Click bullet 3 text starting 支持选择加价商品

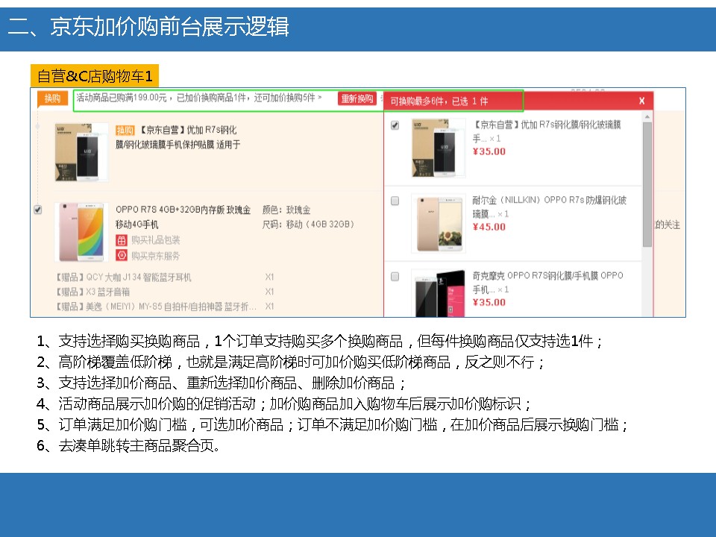232,383
